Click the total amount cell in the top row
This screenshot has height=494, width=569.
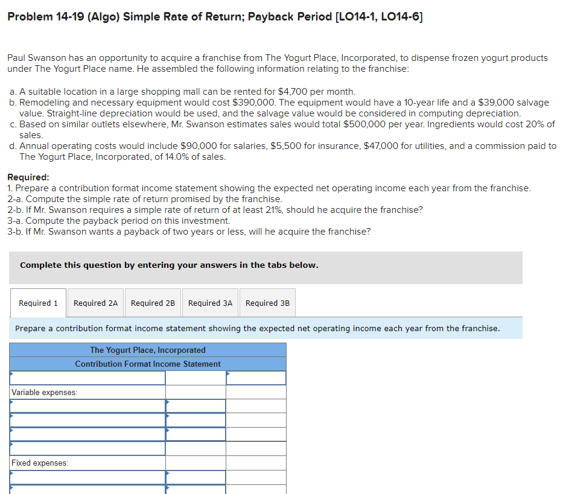click(256, 378)
